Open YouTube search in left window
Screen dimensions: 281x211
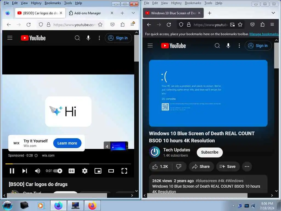pos(77,38)
